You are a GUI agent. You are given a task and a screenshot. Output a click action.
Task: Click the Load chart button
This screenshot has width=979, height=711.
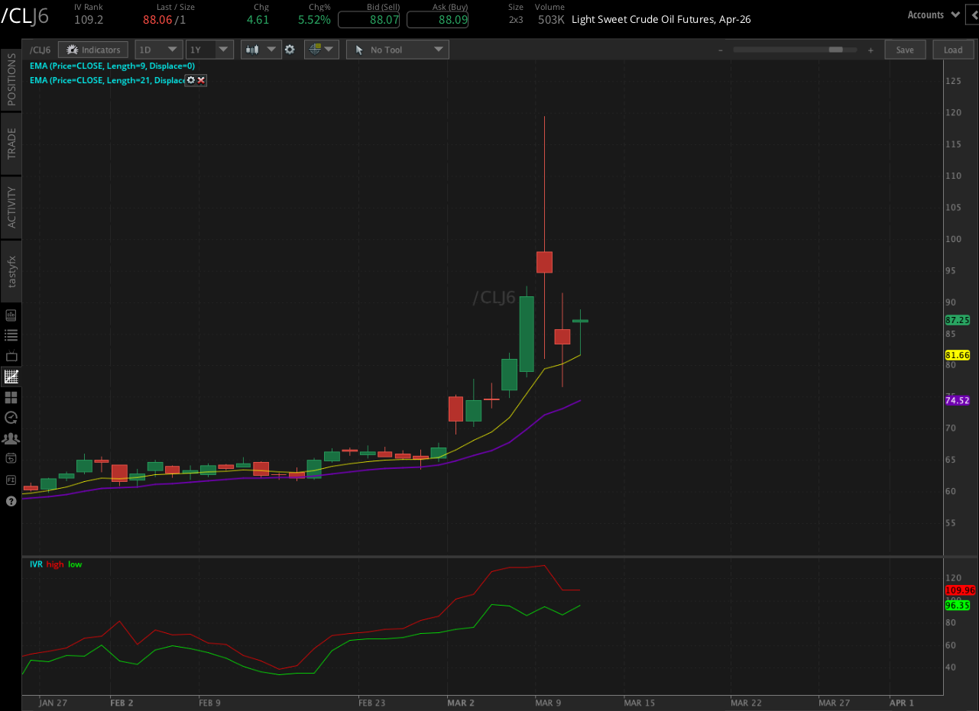pos(953,49)
